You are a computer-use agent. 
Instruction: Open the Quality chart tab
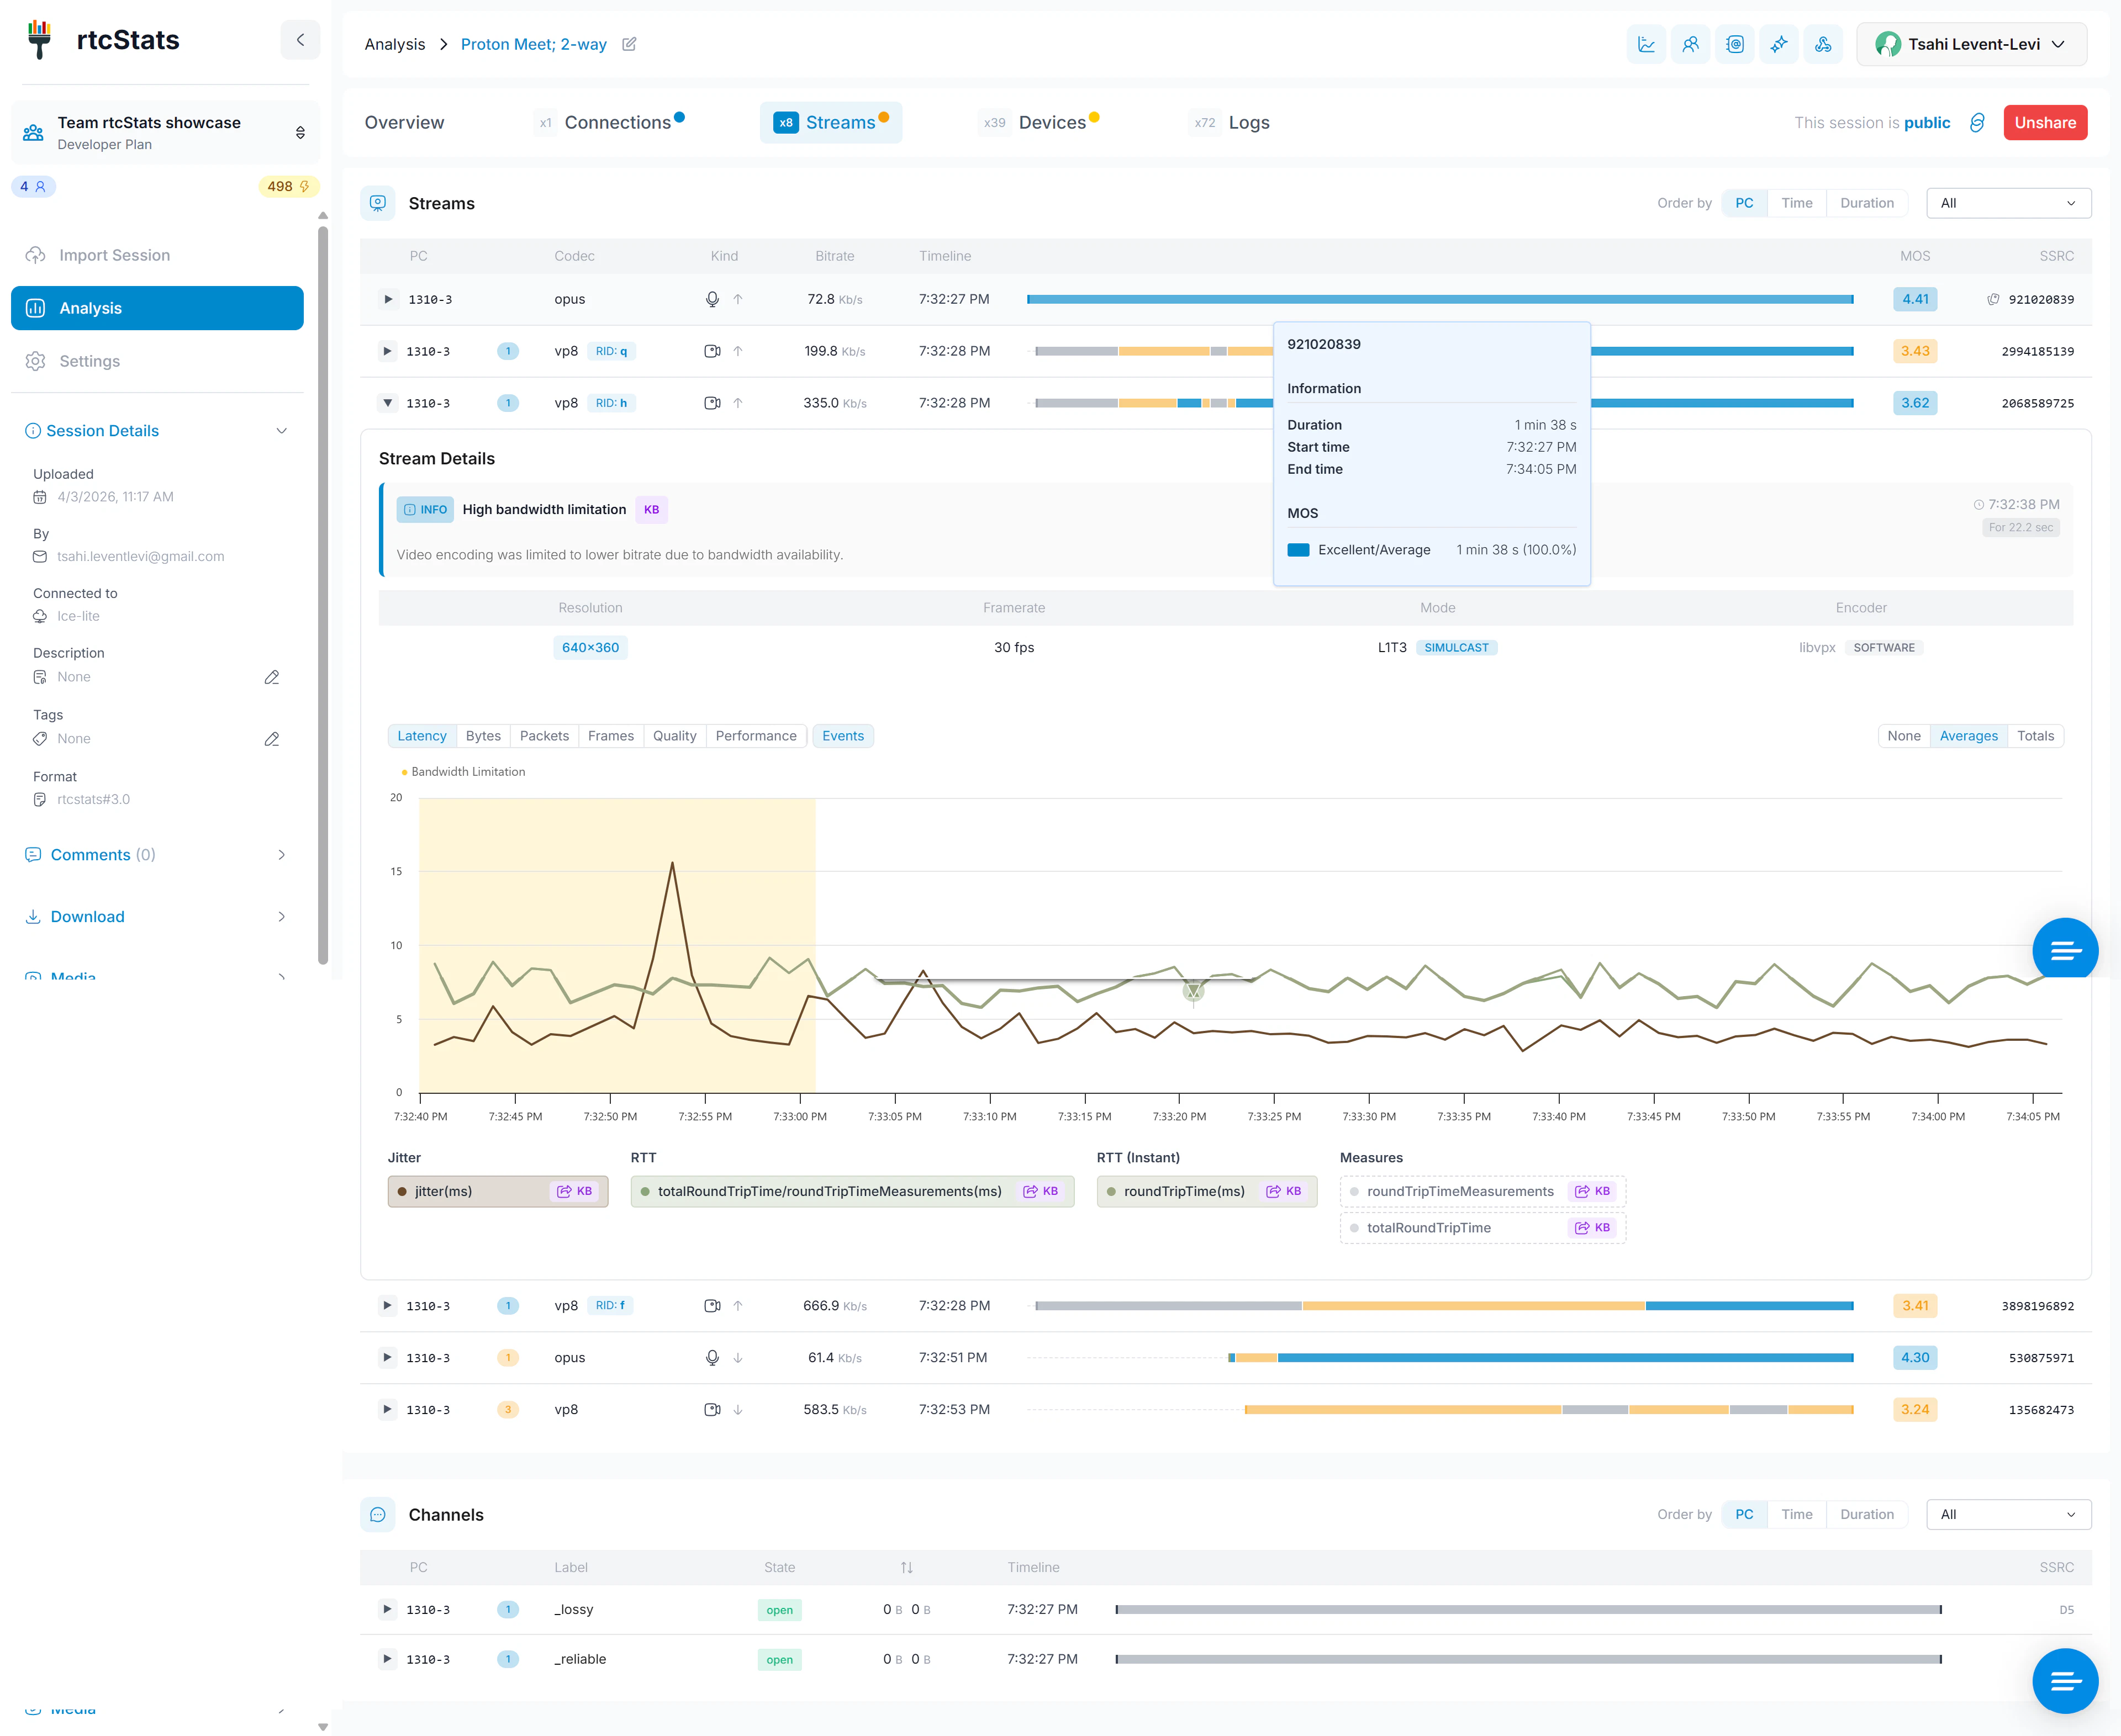tap(674, 735)
